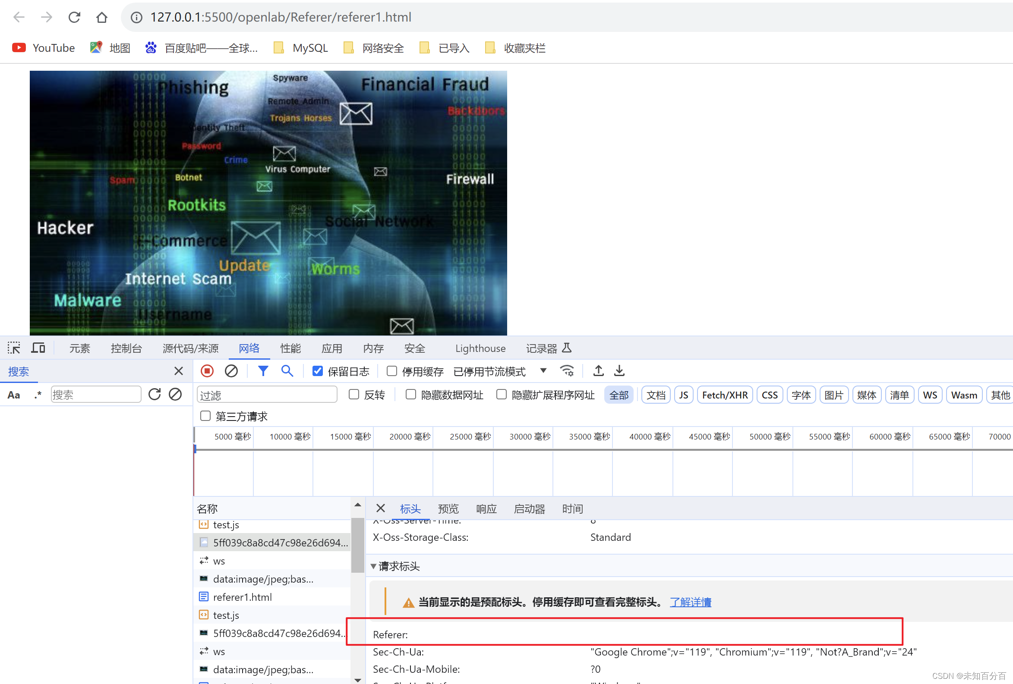Toggle regular expression search option
The image size is (1013, 684).
tap(38, 395)
